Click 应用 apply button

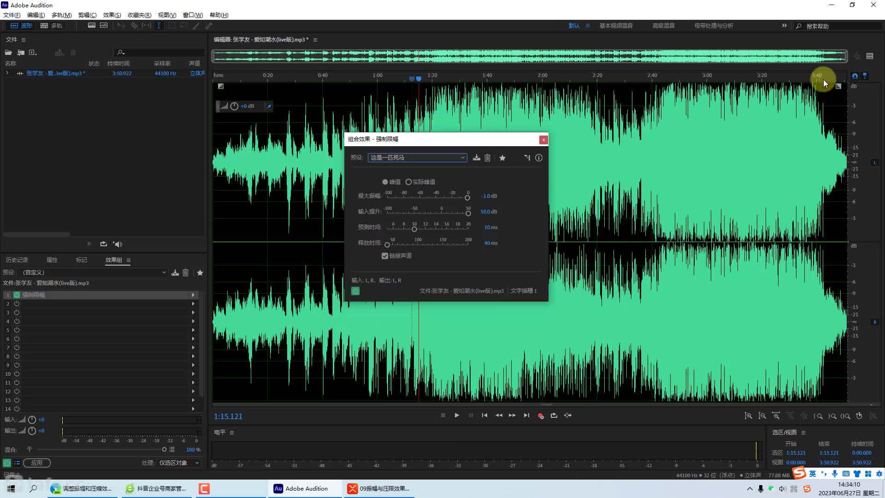(37, 463)
